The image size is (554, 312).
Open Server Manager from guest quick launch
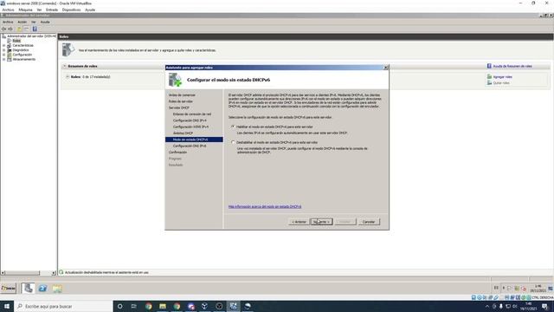coord(28,289)
